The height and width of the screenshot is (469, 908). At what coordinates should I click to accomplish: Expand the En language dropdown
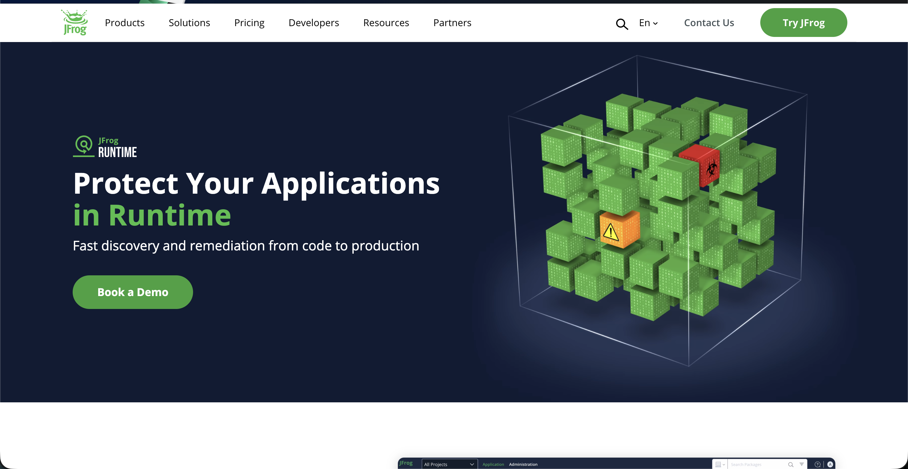pyautogui.click(x=648, y=23)
